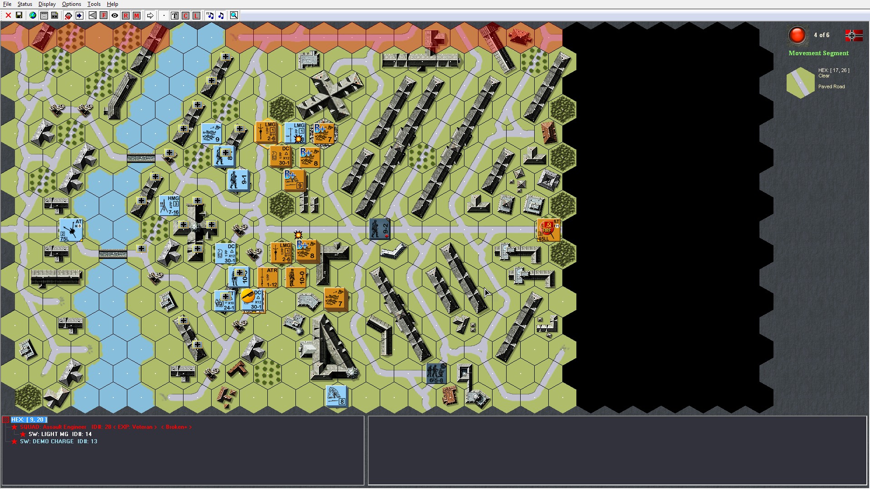Open the Tools menu
Screen dimensions: 870x489
[94, 4]
